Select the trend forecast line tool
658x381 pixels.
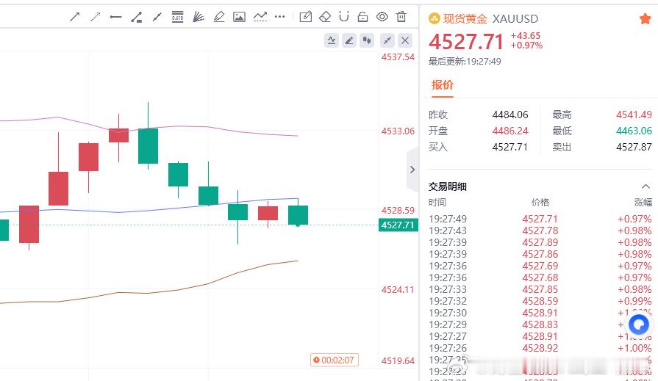(260, 17)
